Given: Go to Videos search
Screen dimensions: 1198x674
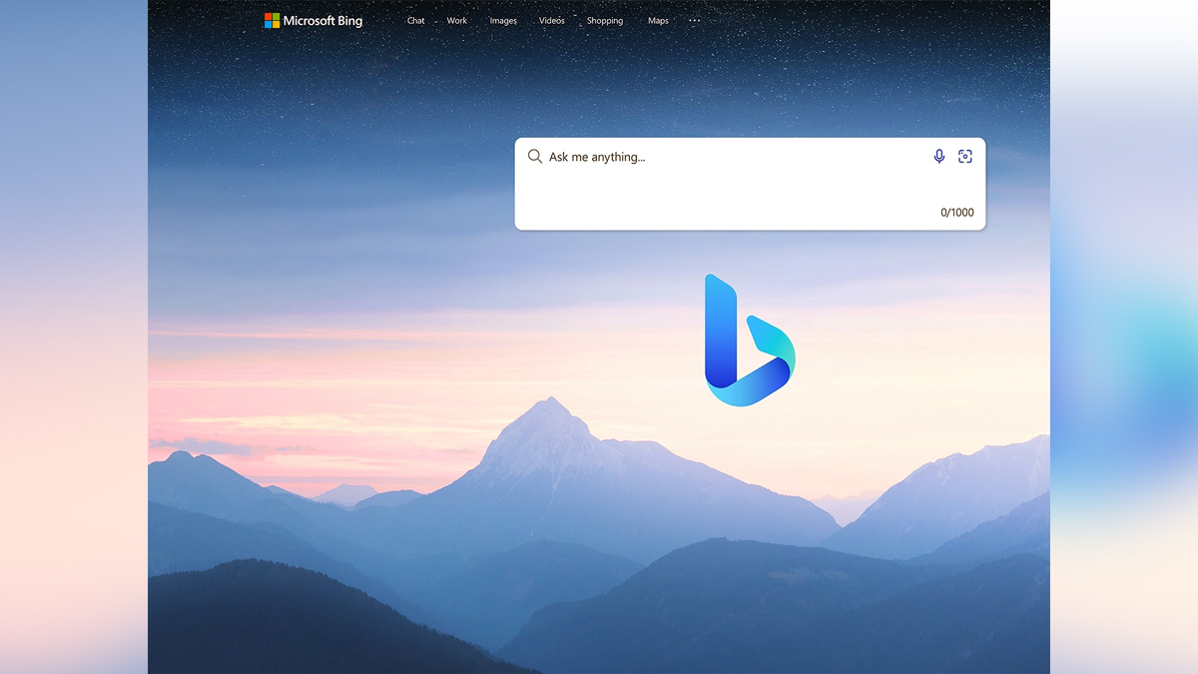Looking at the screenshot, I should [x=552, y=21].
